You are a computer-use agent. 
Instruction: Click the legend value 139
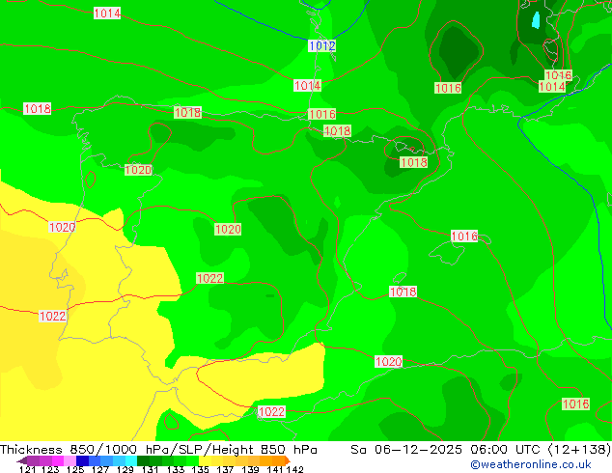pyautogui.click(x=250, y=469)
